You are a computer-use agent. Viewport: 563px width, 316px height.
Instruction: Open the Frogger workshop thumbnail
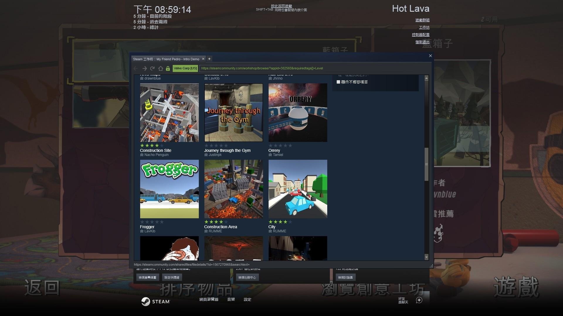point(169,189)
